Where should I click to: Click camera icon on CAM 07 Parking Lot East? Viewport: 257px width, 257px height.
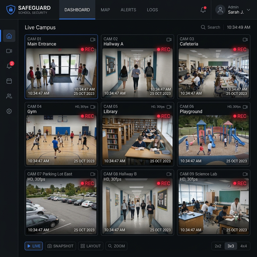point(93,174)
